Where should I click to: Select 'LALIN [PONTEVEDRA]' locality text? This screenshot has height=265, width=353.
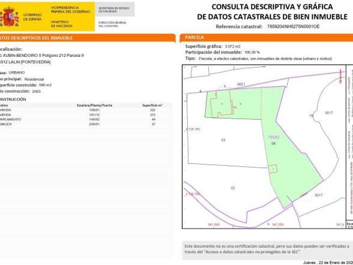coord(29,62)
